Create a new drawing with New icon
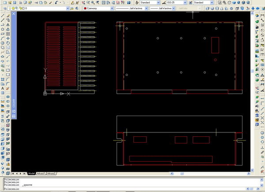265x192 pixels. pyautogui.click(x=5, y=3)
